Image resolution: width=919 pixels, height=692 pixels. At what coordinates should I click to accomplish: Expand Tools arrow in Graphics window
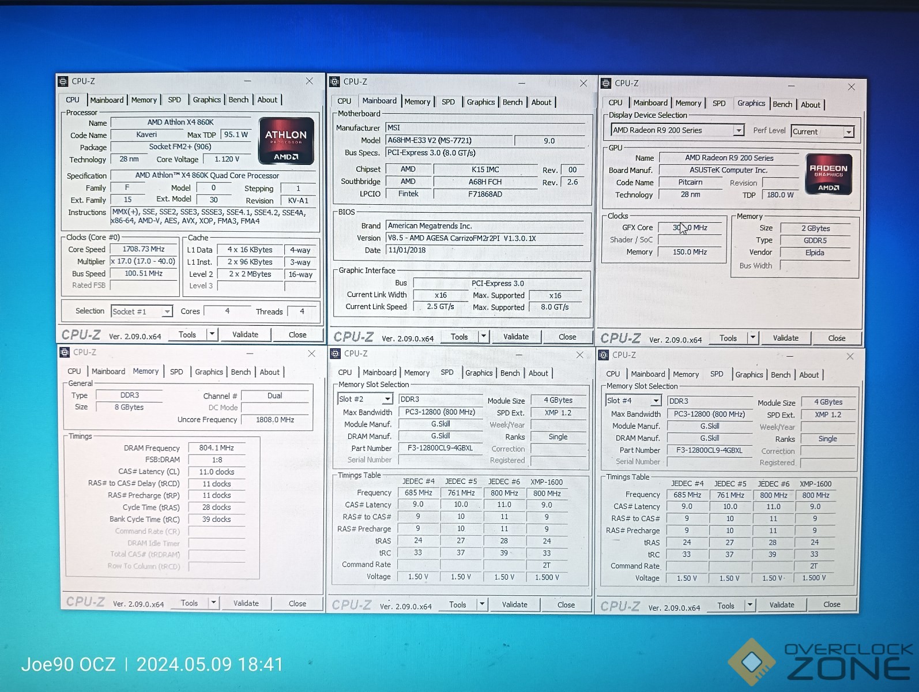coord(752,337)
